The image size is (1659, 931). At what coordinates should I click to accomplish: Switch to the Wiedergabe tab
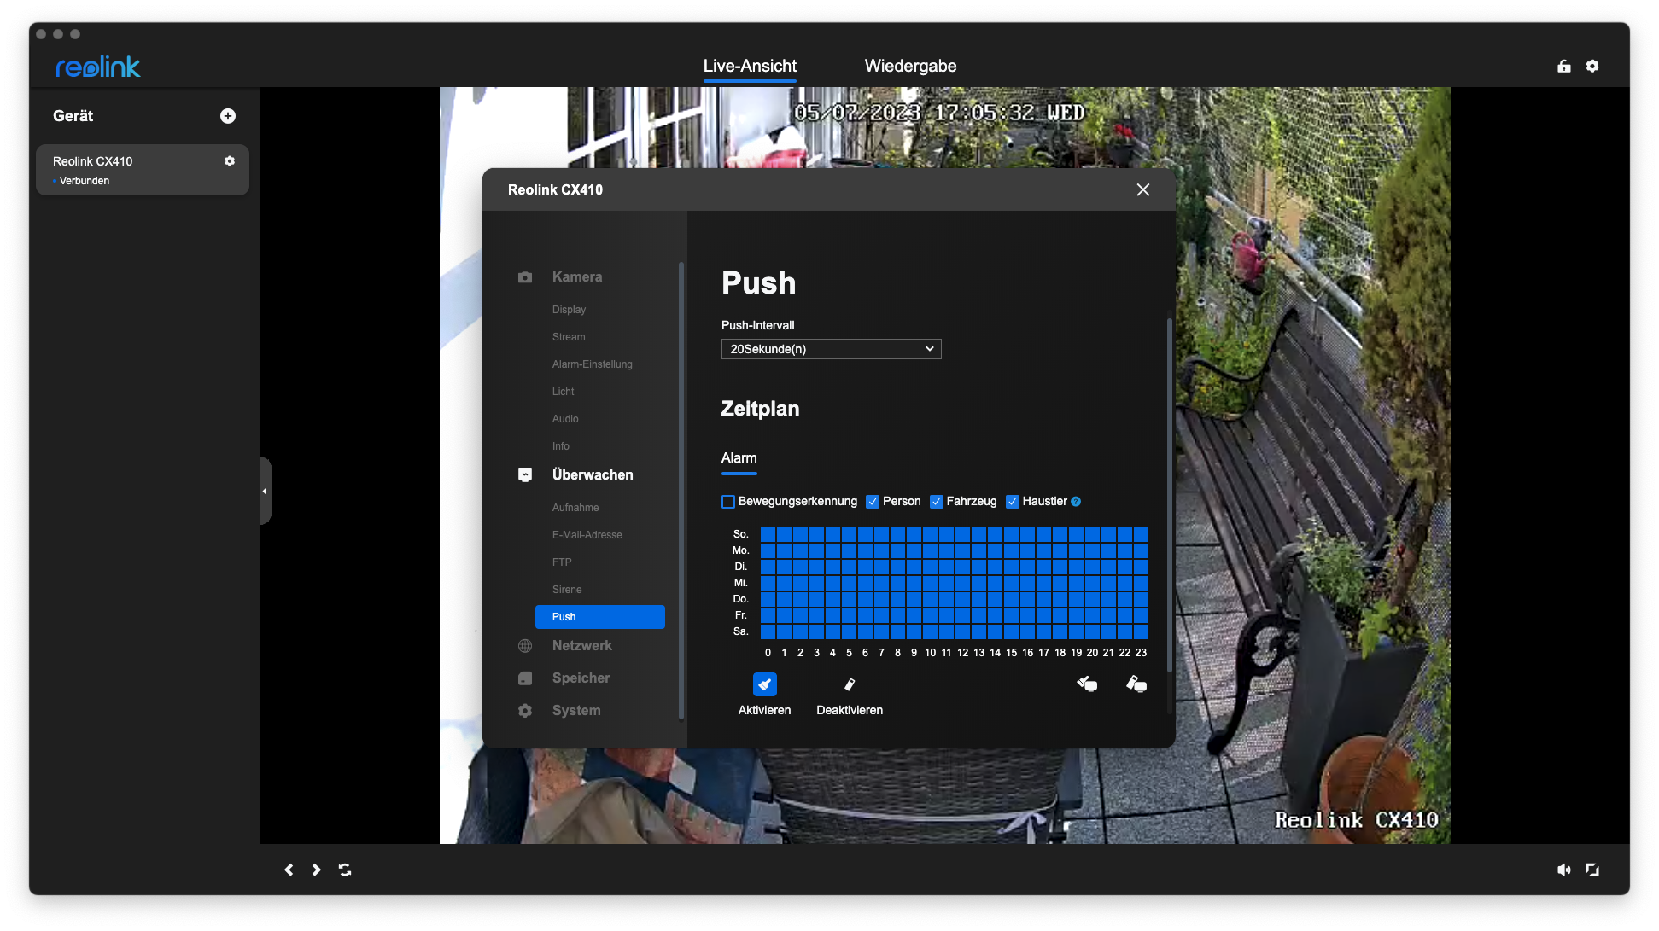tap(910, 66)
